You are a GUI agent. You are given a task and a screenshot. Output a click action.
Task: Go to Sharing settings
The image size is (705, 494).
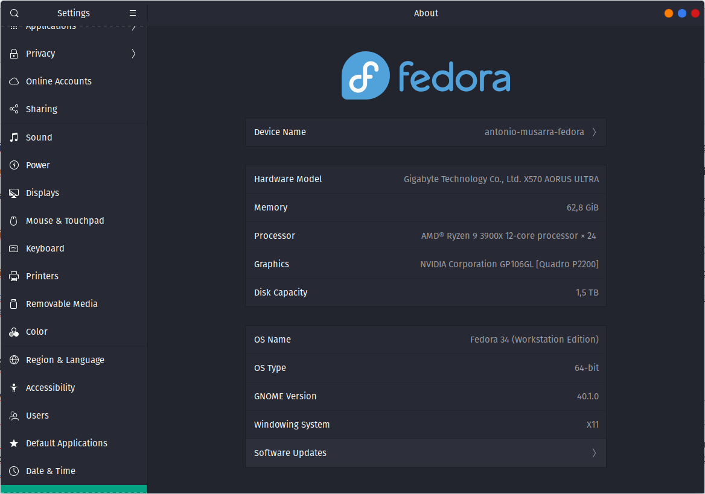74,109
